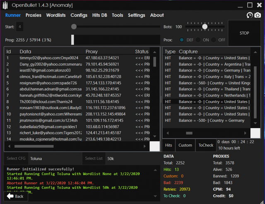The image size is (265, 204).
Task: Show the ToCheck results list
Action: (206, 145)
